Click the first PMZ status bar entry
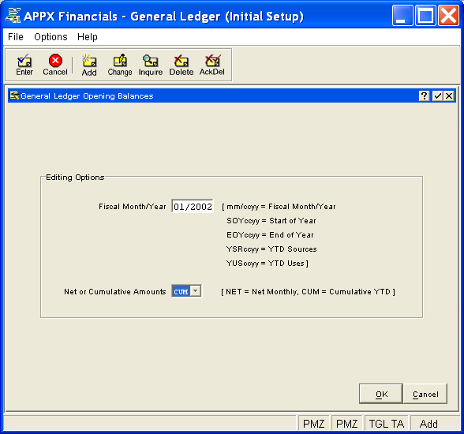The width and height of the screenshot is (464, 434). [x=313, y=424]
